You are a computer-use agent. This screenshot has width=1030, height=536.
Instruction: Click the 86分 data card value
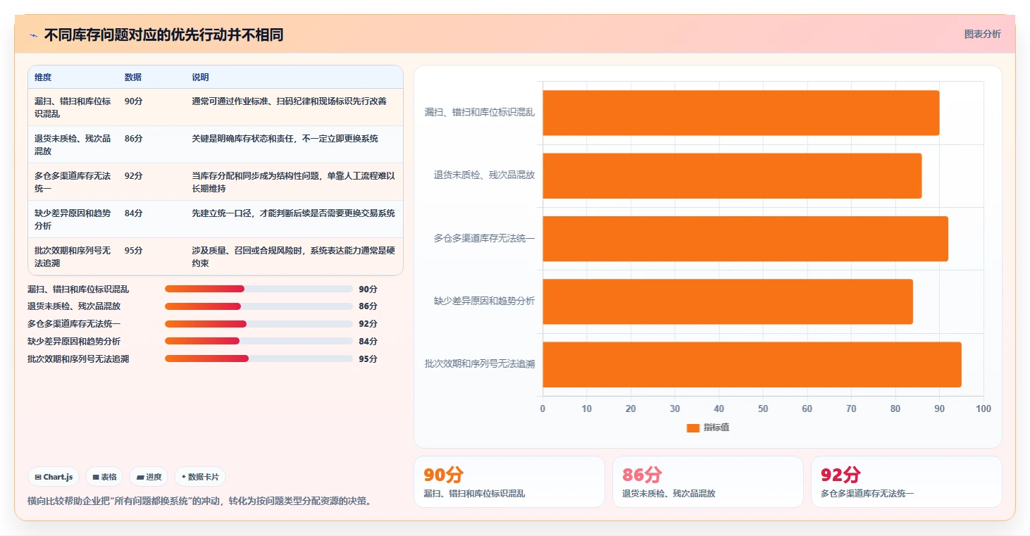coord(642,475)
